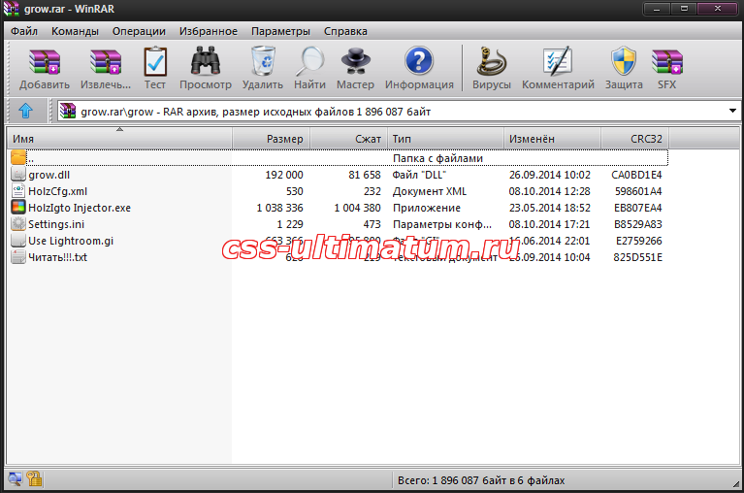This screenshot has height=493, width=744.
Task: Click the grow.dll file icon
Action: click(18, 174)
